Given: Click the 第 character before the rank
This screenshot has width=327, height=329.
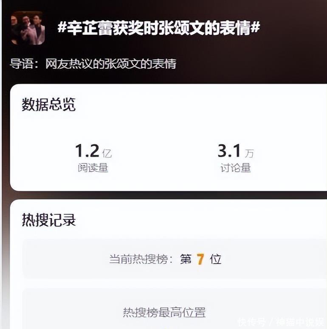Looking at the screenshot, I should 186,259.
